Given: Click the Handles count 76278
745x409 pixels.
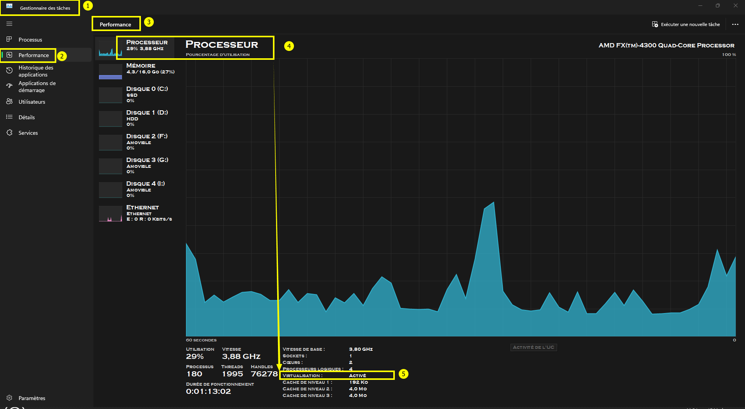Looking at the screenshot, I should [264, 374].
